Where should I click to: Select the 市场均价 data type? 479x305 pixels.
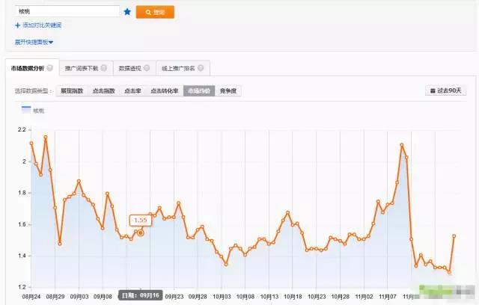coord(199,90)
